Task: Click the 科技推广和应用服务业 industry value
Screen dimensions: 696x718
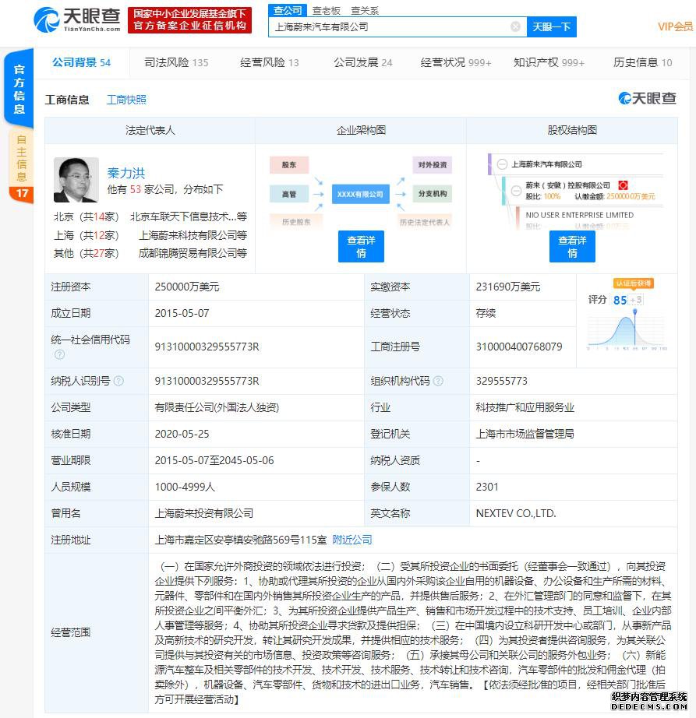Action: click(525, 407)
